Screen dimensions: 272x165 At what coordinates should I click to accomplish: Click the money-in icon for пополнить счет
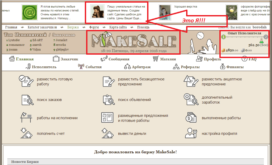[26, 133]
